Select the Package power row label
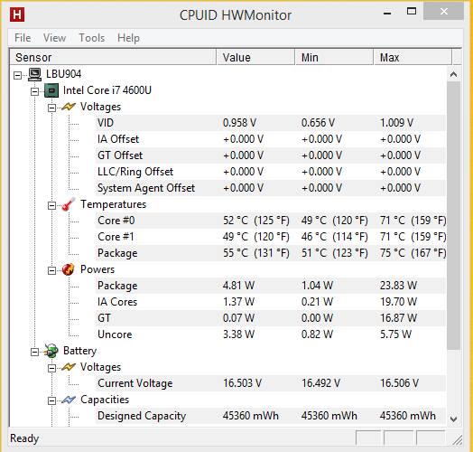The height and width of the screenshot is (452, 473). (117, 286)
